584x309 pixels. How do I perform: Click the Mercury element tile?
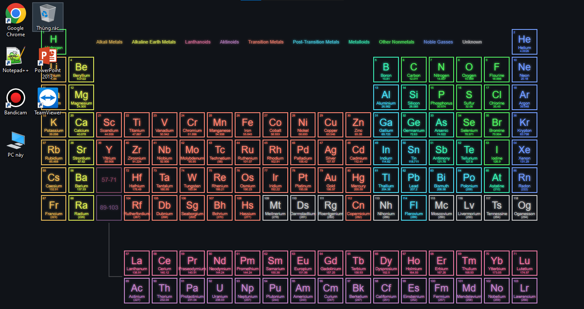(358, 180)
